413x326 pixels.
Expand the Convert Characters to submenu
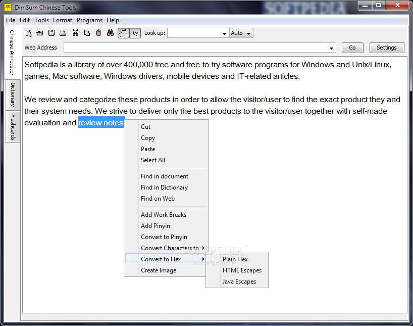pos(167,248)
